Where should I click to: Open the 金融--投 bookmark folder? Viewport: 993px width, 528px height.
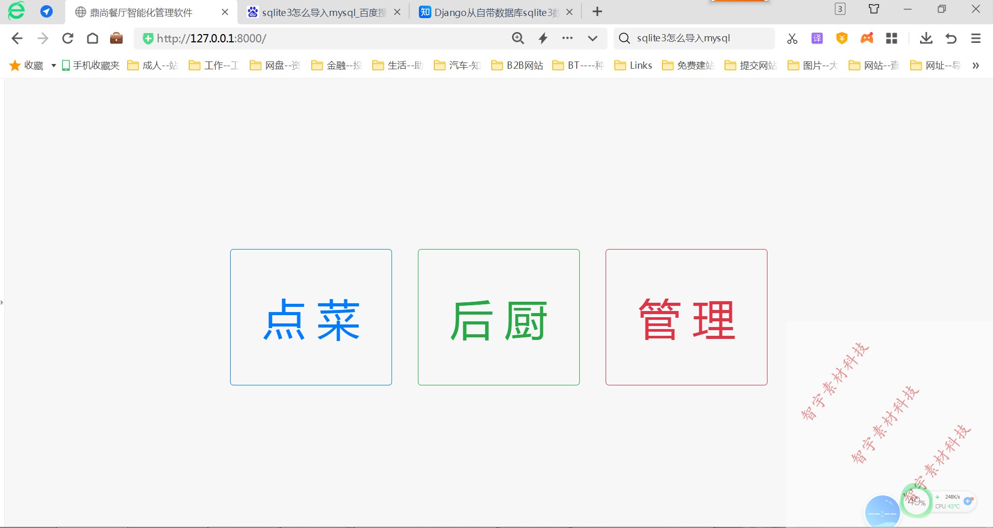pyautogui.click(x=337, y=65)
